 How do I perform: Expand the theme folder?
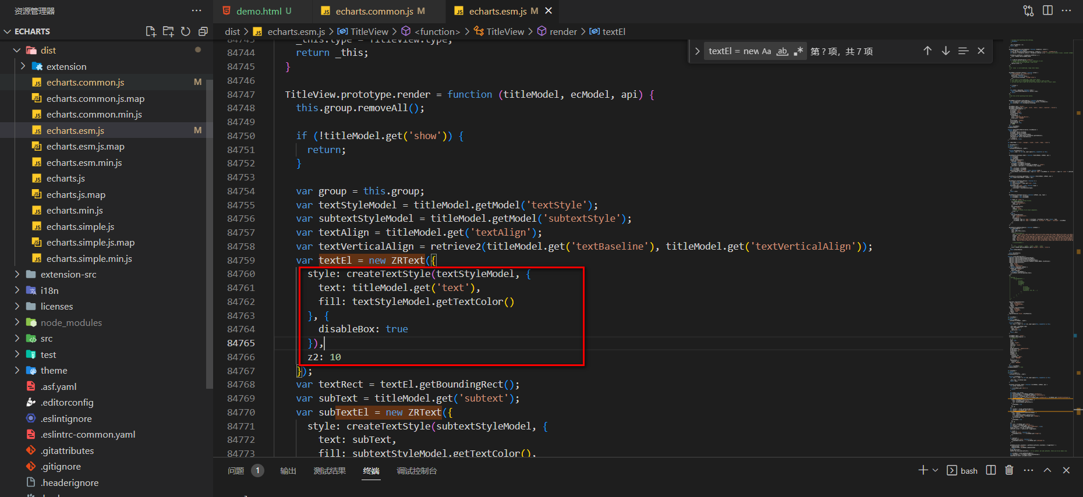click(17, 370)
